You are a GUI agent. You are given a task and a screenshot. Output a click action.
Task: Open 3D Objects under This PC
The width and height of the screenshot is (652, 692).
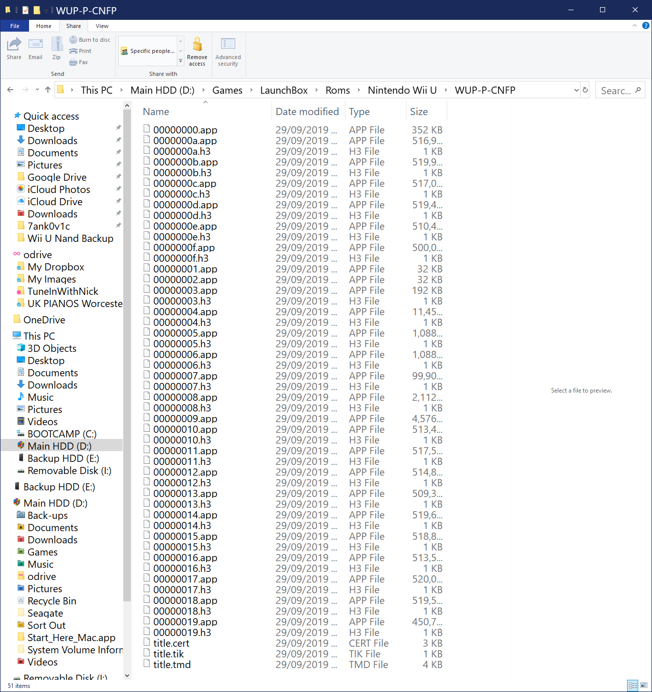point(51,348)
